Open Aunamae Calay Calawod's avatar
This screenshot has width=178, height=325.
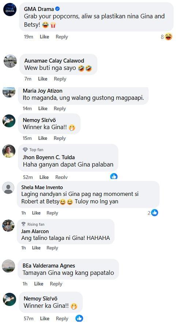(x=10, y=61)
